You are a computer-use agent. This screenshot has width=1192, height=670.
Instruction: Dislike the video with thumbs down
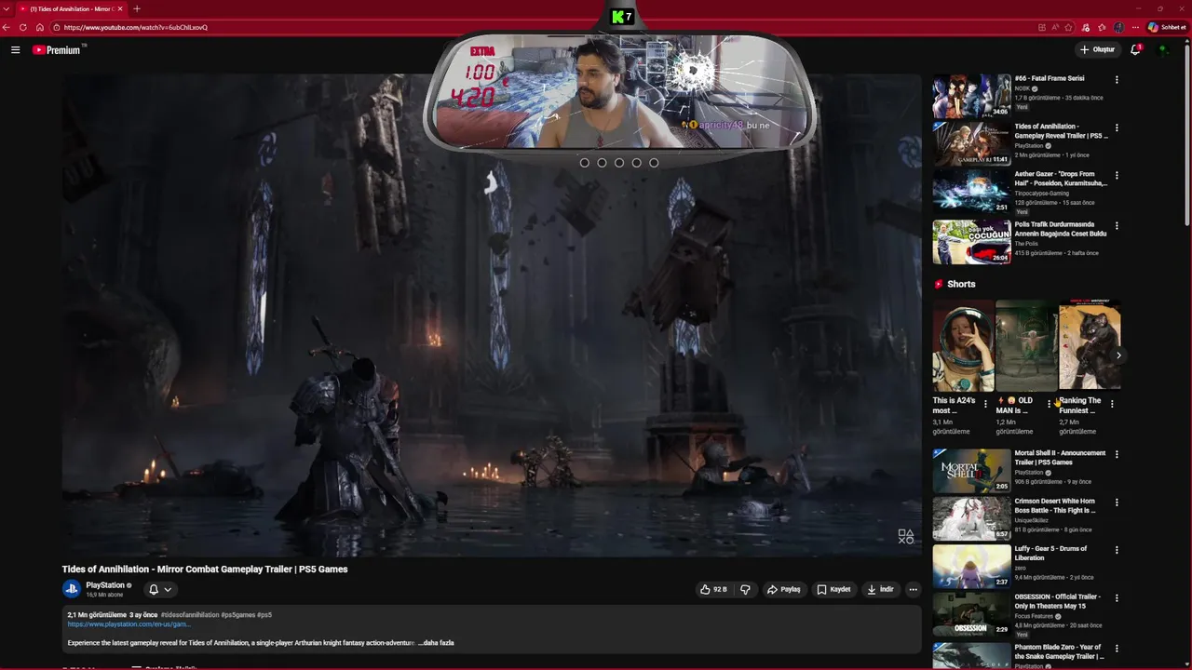pos(745,589)
